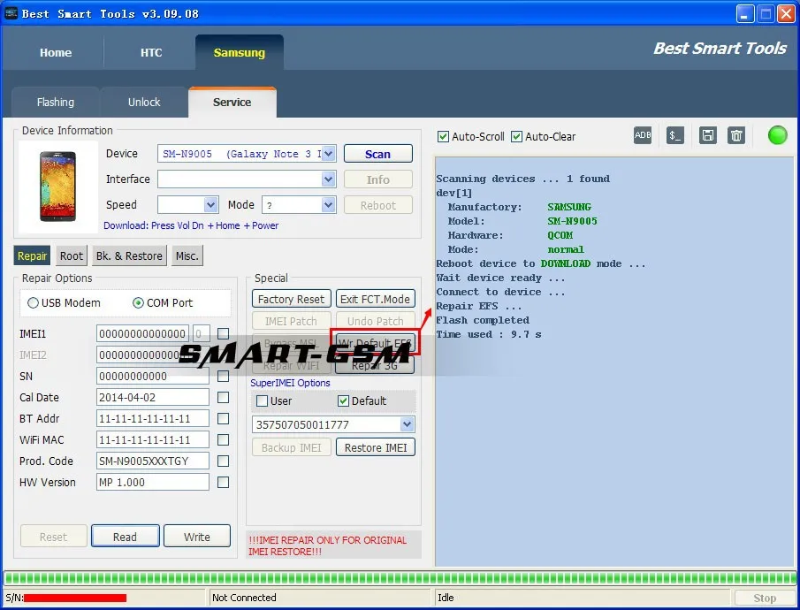The image size is (800, 610).
Task: Click the Exit FCT.Mode button
Action: pyautogui.click(x=375, y=299)
